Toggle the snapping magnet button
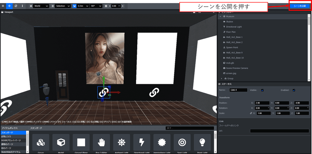Image resolution: width=312 pixels, height=154 pixels. 74,6
